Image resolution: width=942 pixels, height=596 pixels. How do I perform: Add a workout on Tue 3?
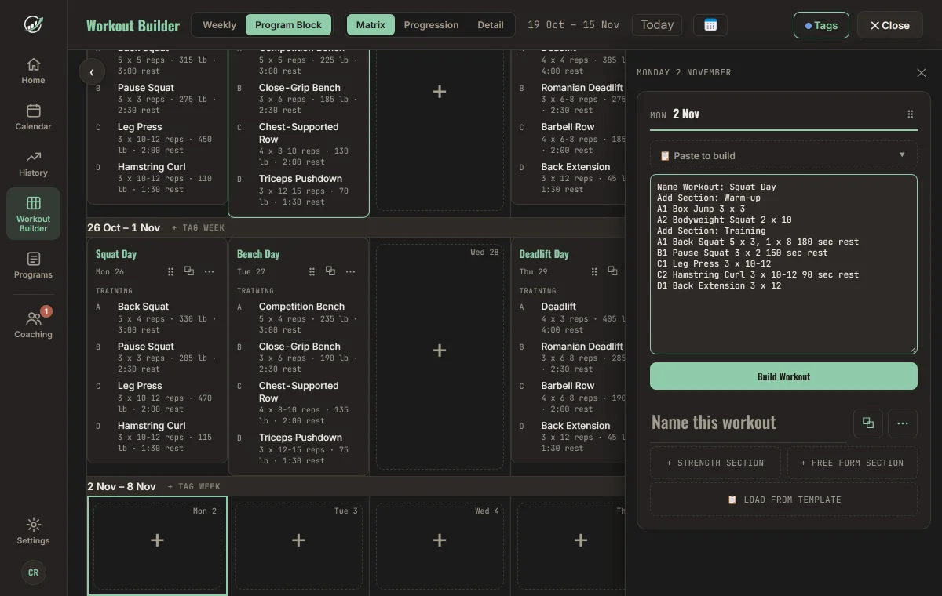coord(298,540)
